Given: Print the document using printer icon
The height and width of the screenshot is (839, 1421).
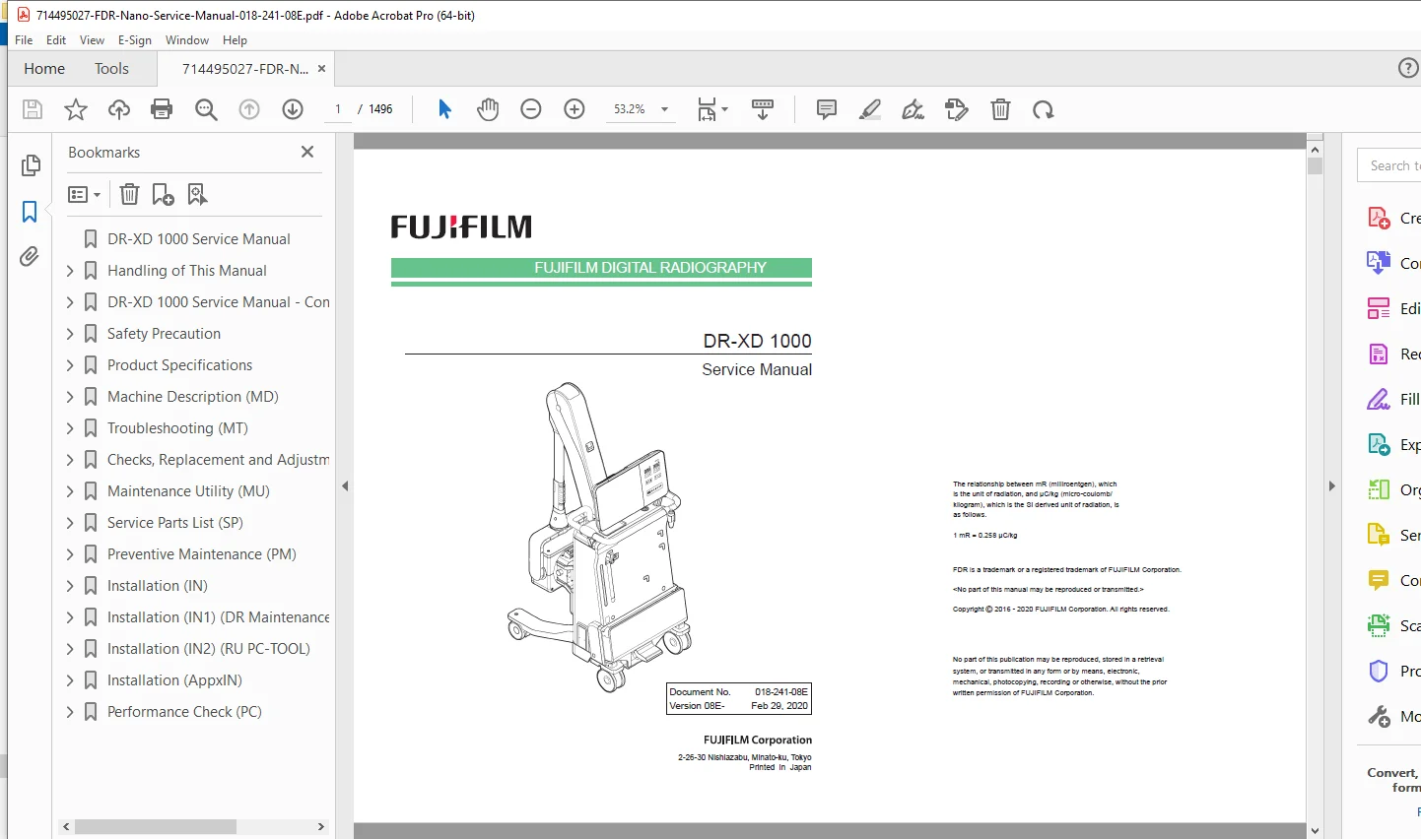Looking at the screenshot, I should pos(162,109).
